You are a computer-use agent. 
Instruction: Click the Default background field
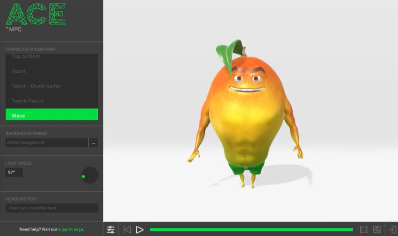pos(46,143)
